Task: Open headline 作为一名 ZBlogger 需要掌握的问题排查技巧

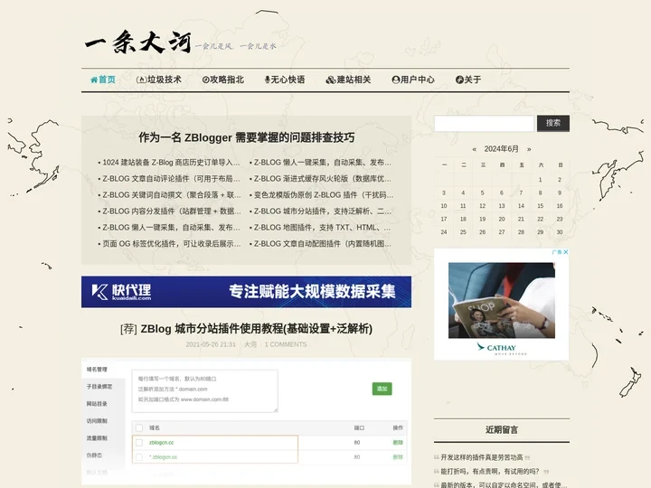Action: tap(246, 137)
